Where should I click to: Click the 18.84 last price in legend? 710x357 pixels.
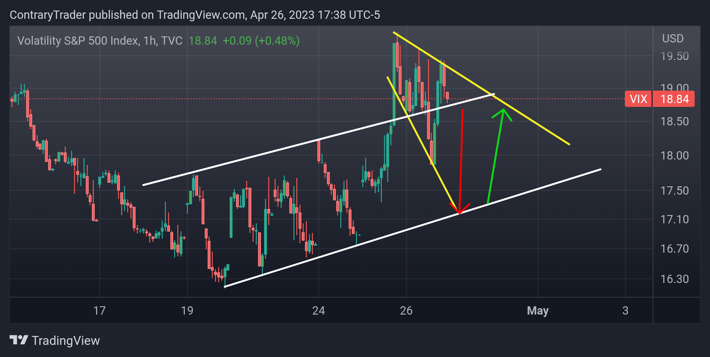(x=203, y=41)
